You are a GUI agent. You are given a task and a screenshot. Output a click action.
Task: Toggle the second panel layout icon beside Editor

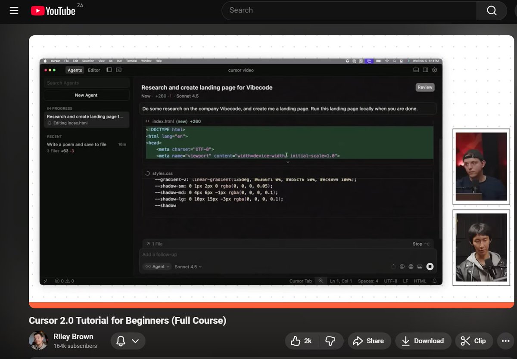click(x=119, y=70)
